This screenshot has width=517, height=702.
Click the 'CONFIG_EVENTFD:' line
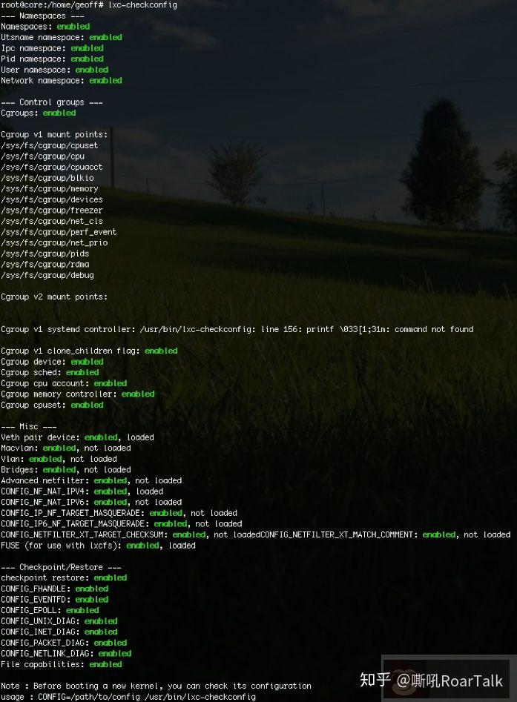click(55, 600)
